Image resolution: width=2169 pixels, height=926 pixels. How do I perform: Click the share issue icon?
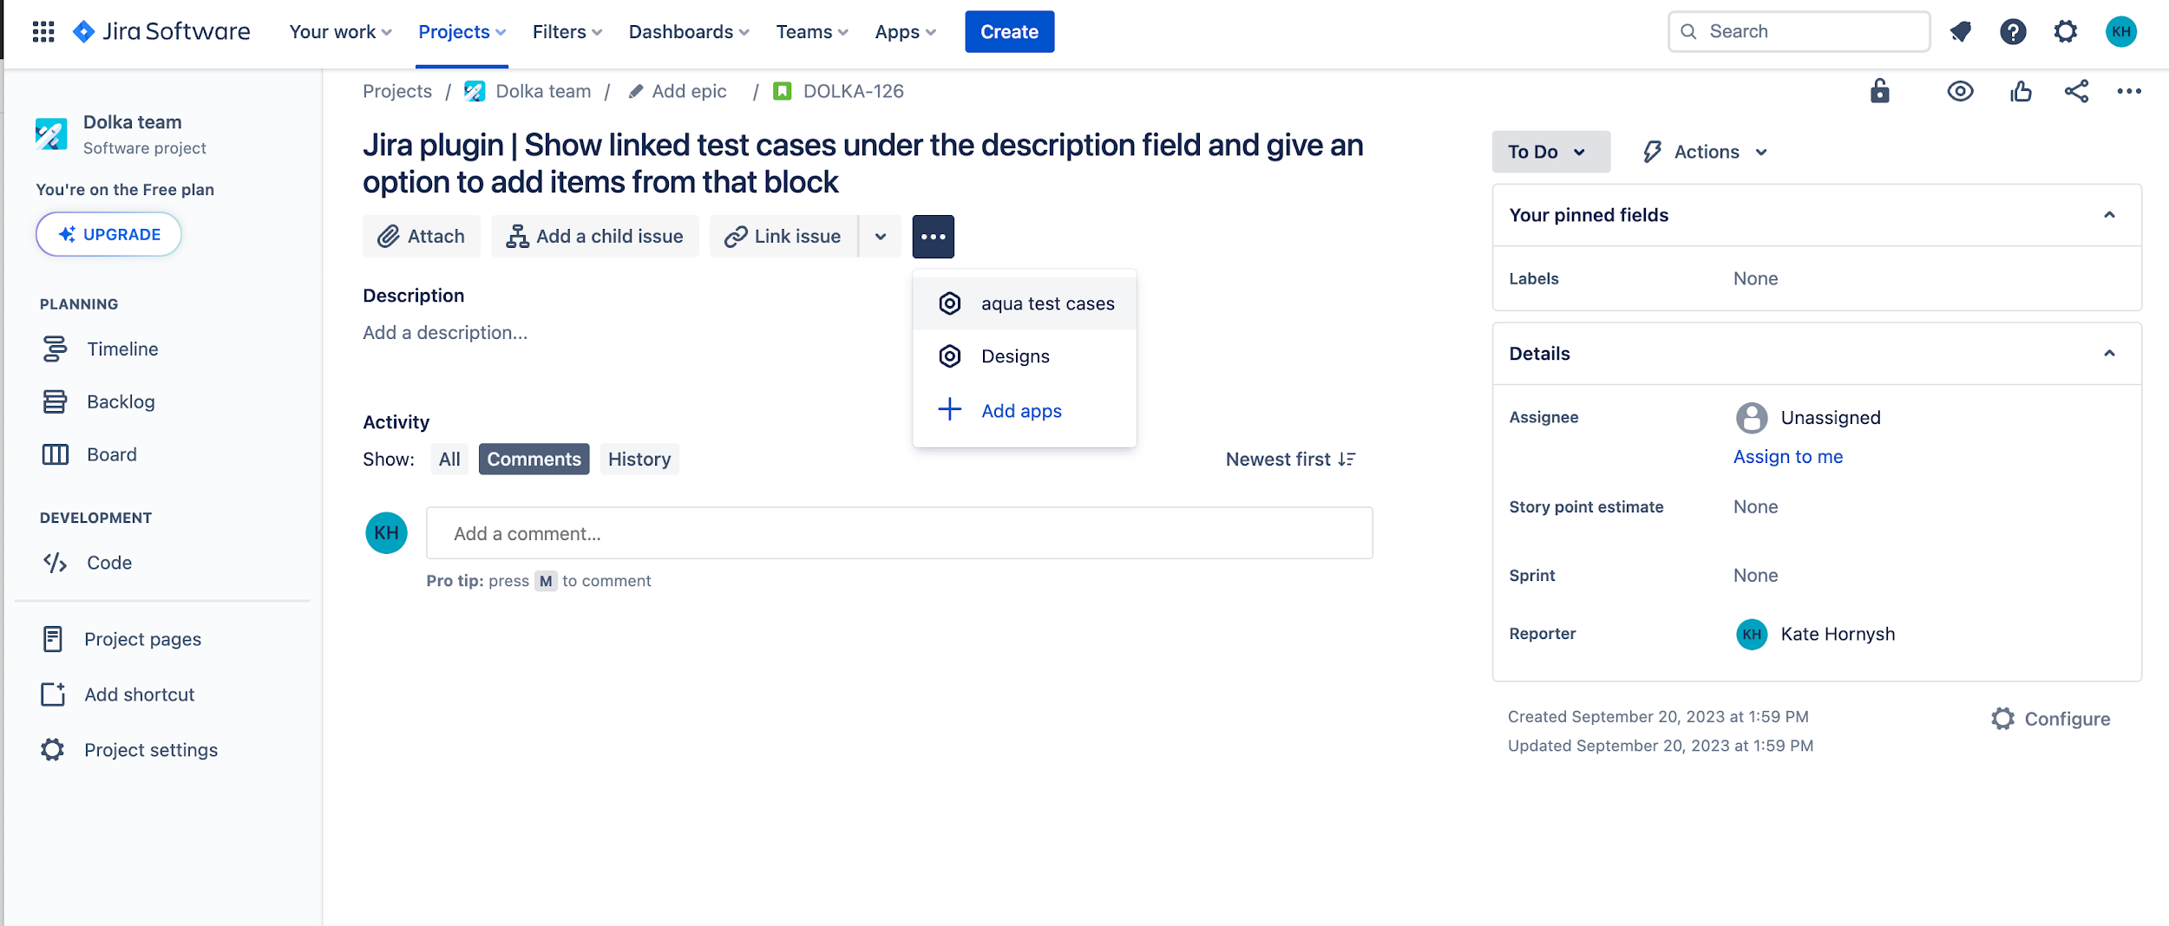point(2076,91)
